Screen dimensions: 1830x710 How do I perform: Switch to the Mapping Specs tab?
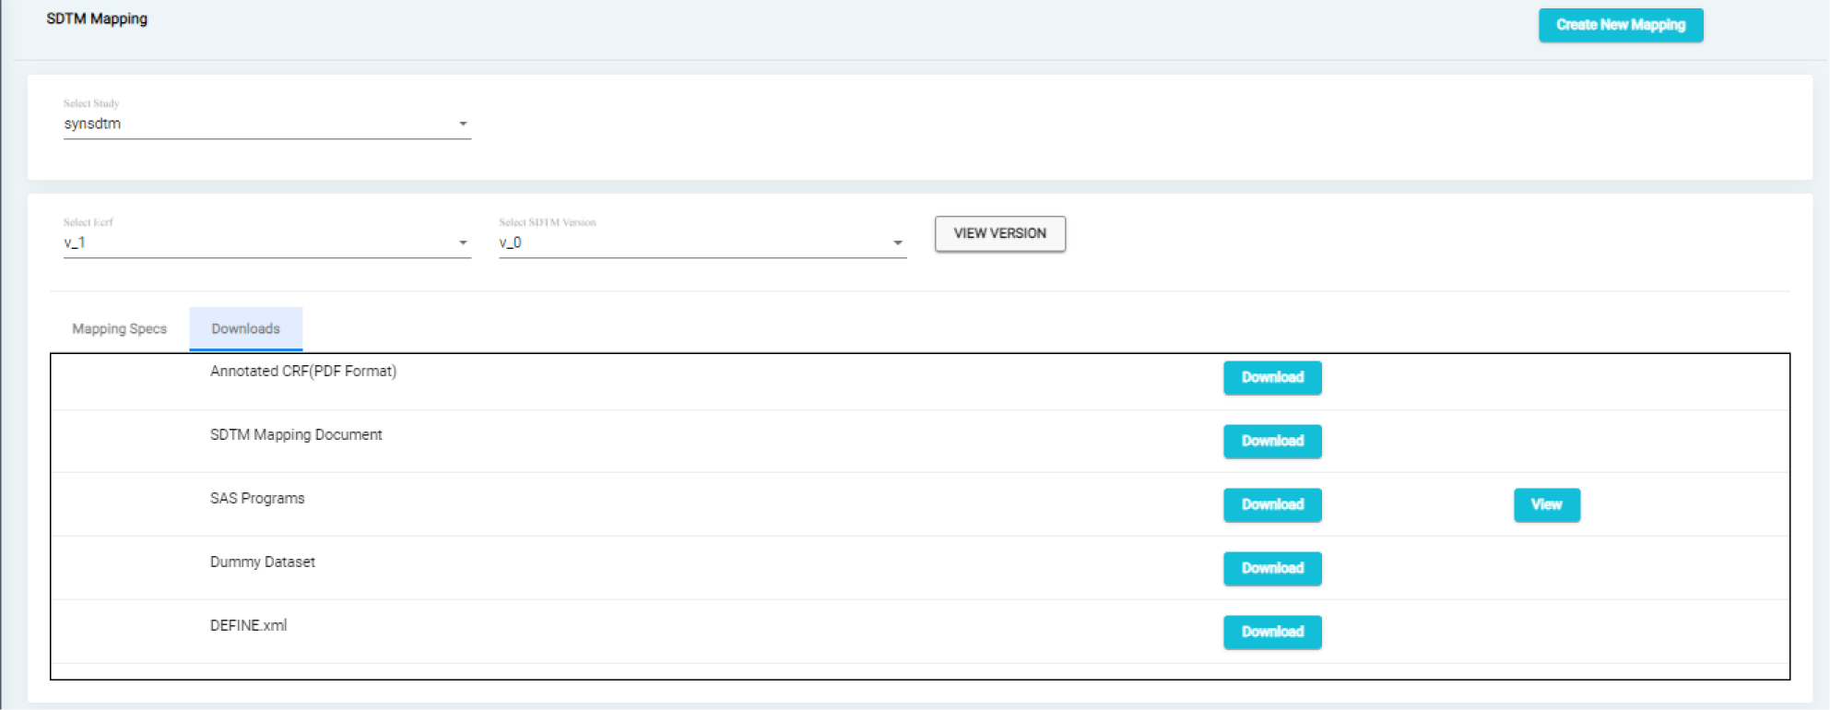point(119,329)
